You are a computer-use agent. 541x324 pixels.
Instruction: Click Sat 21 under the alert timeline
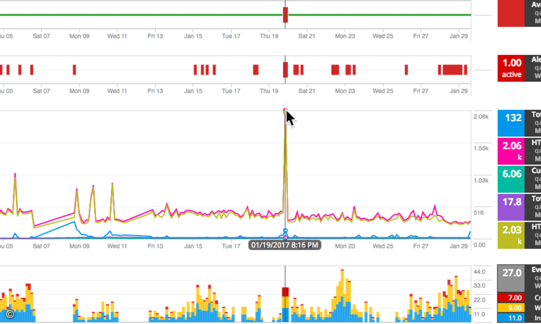click(307, 91)
